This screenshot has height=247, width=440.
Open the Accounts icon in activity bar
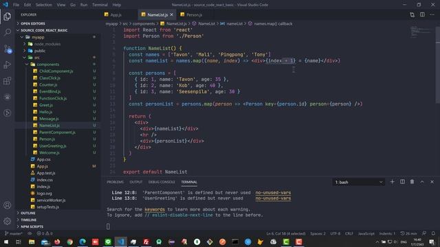(8, 205)
